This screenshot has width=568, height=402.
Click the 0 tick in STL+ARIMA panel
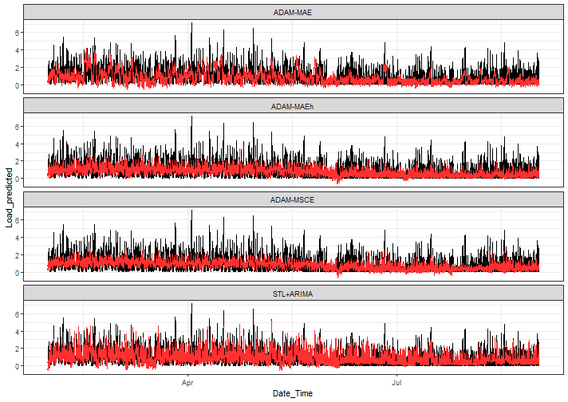click(17, 366)
